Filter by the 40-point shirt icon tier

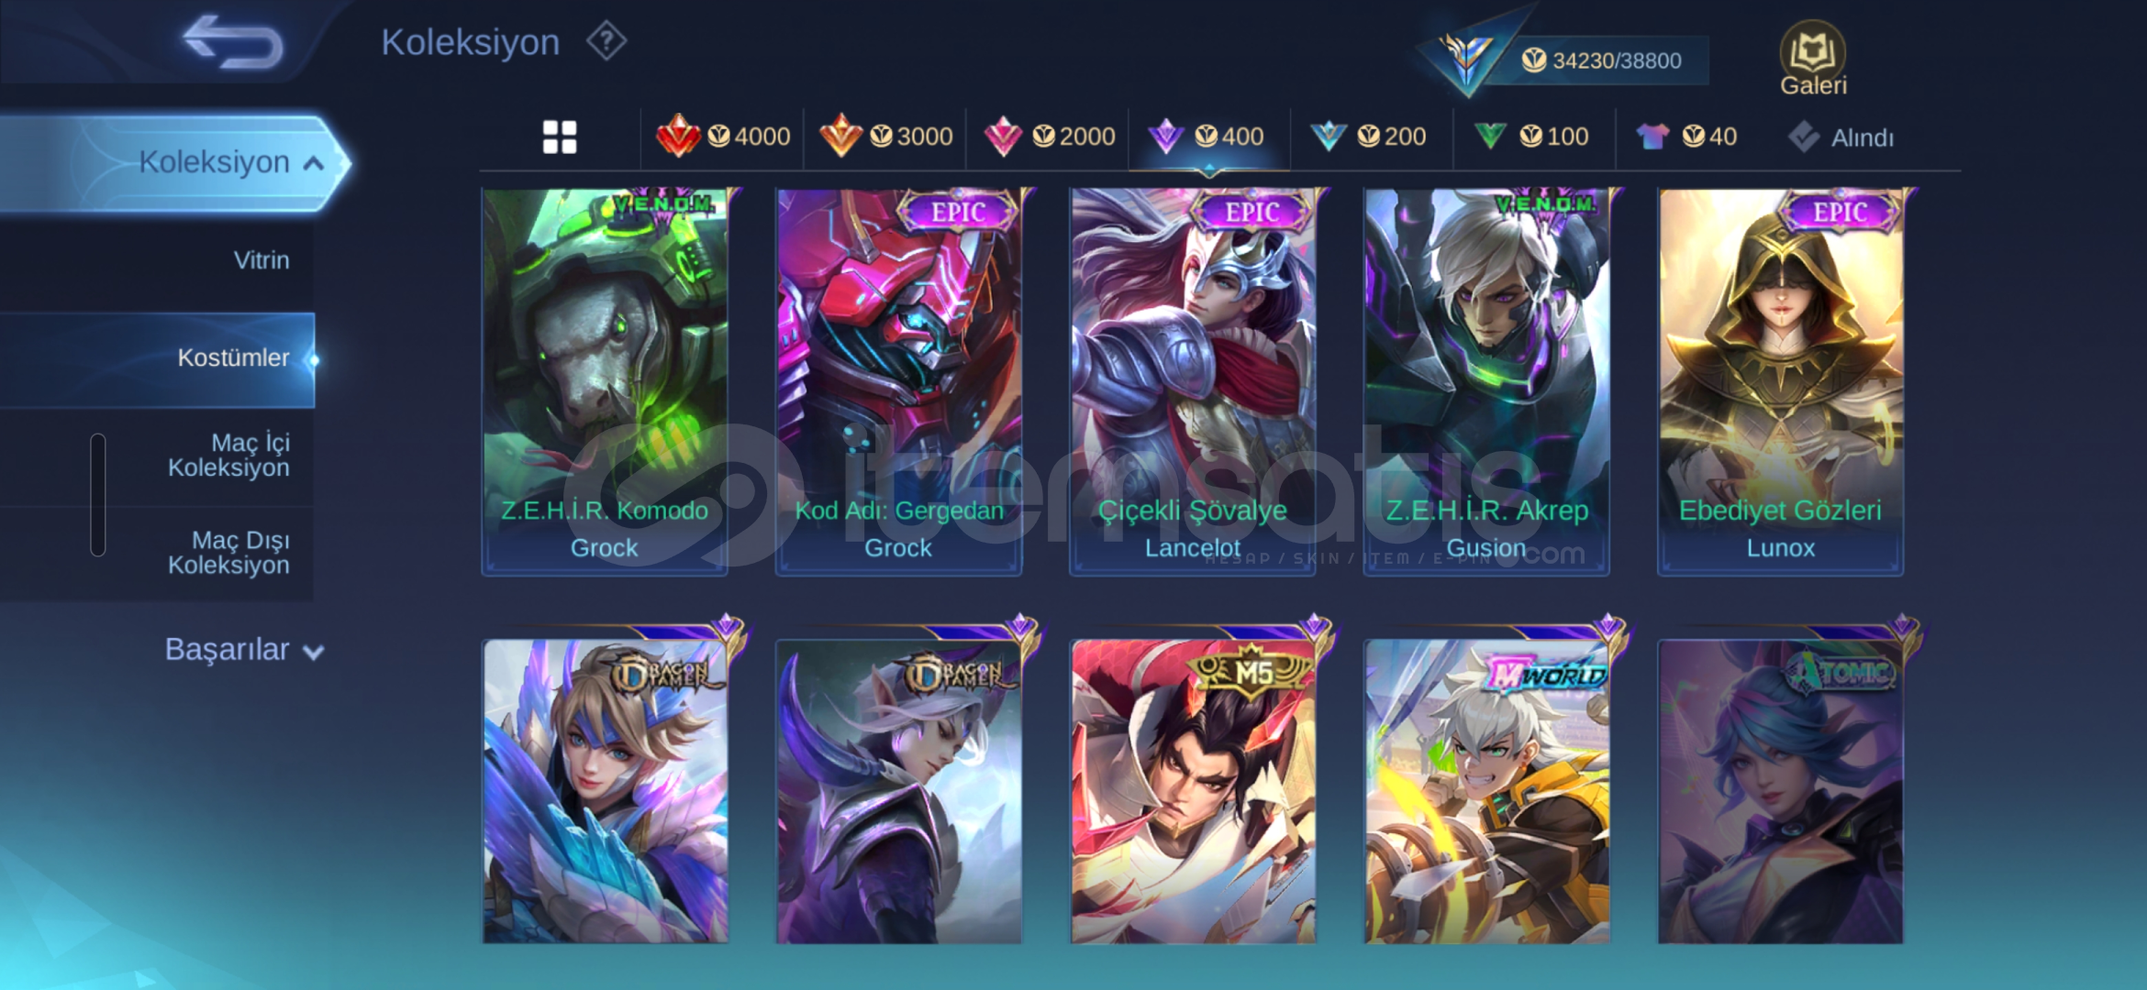pyautogui.click(x=1686, y=137)
